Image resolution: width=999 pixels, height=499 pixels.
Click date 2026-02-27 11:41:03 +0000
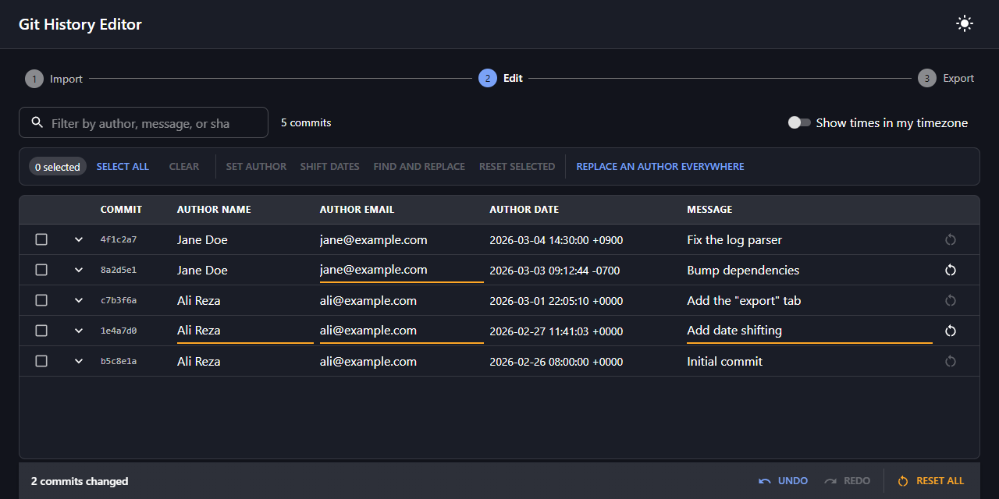coord(556,331)
